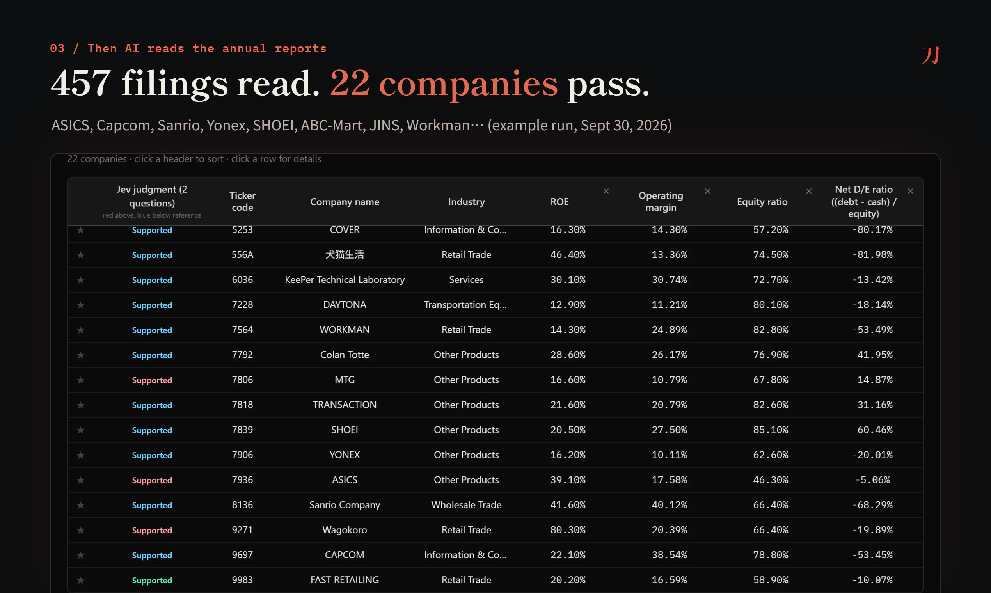Sort table by ROE header
991x593 pixels.
point(559,202)
